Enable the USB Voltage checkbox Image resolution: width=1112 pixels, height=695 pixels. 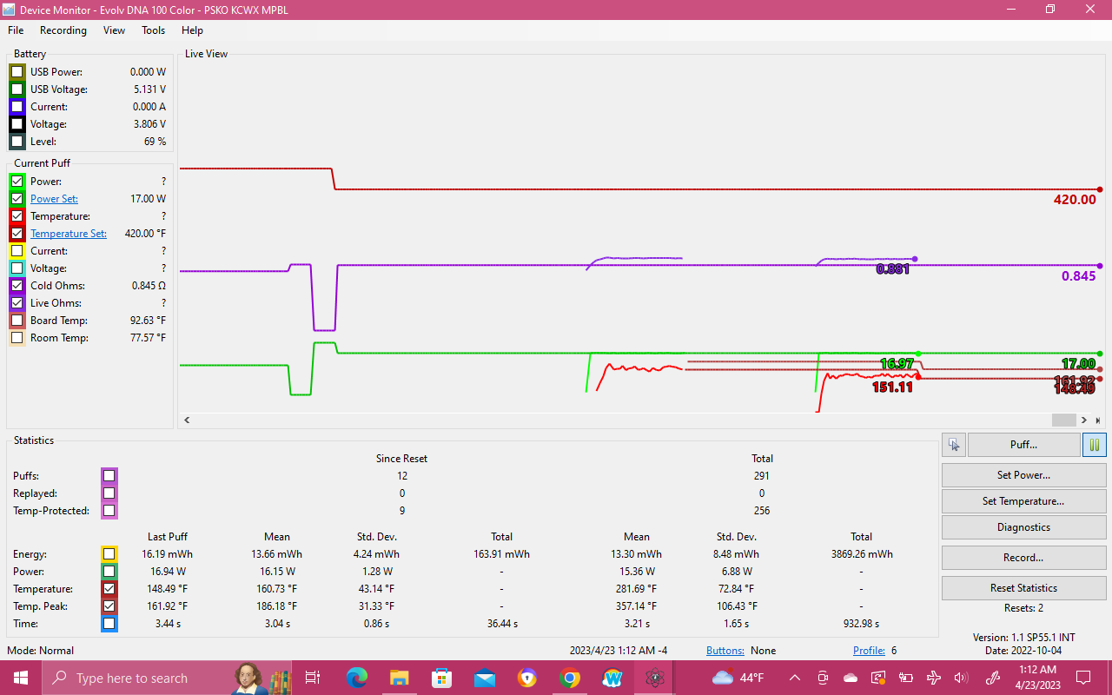pos(17,89)
